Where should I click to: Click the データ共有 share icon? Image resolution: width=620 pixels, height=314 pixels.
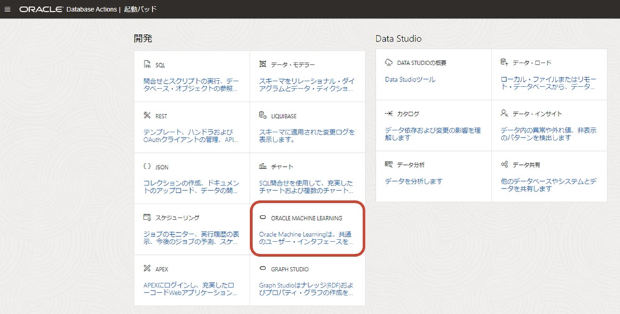coord(504,164)
